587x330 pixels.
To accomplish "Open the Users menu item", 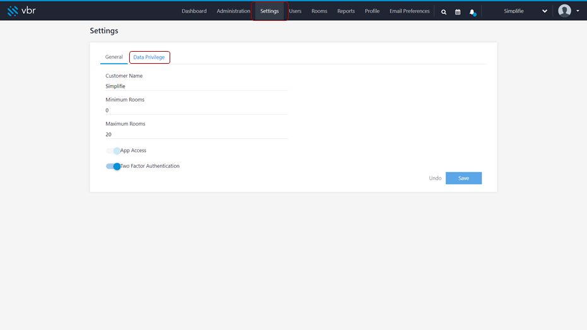I will point(295,11).
